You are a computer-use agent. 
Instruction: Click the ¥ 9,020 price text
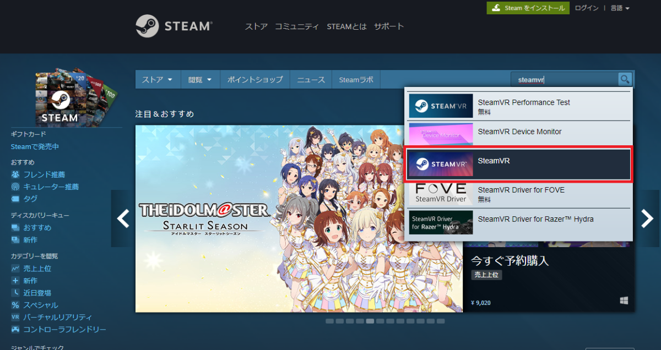pos(481,303)
